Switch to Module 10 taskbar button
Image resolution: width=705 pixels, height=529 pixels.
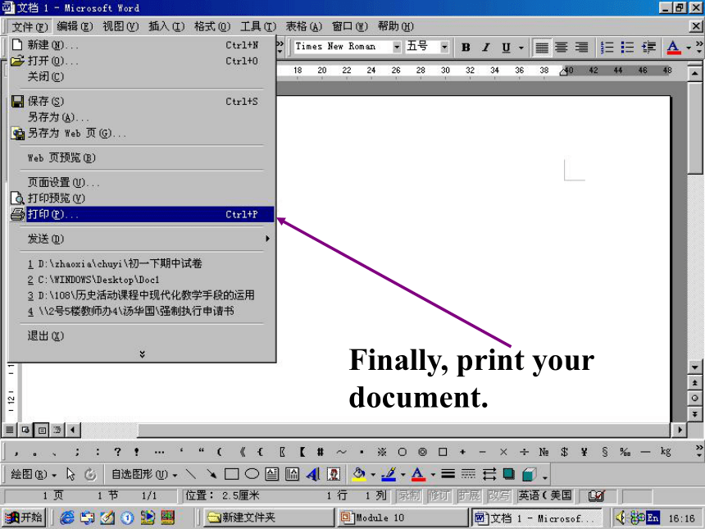[x=403, y=518]
